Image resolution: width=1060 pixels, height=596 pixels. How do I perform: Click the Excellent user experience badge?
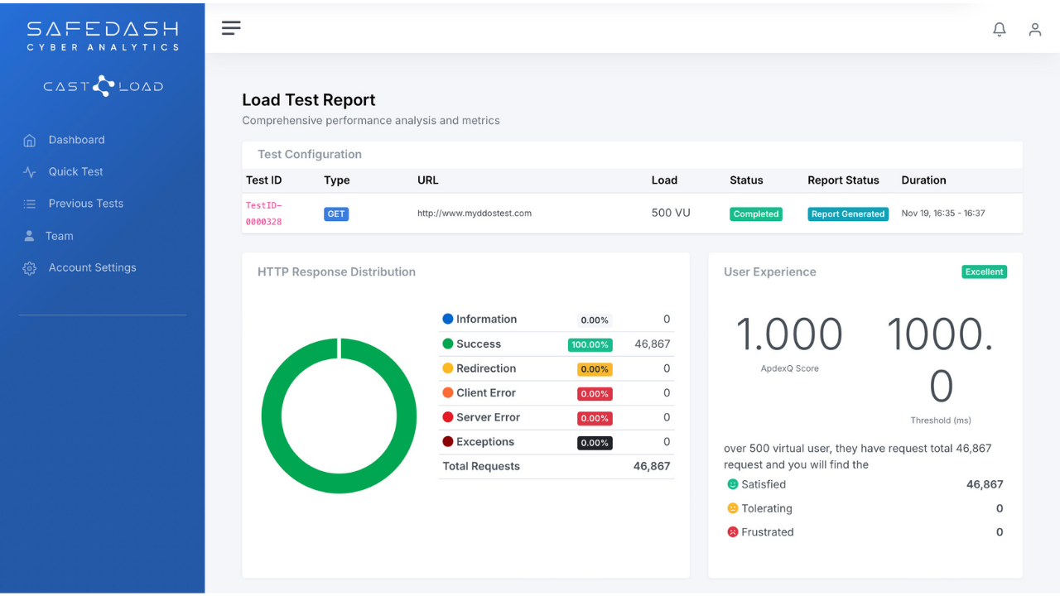point(985,272)
